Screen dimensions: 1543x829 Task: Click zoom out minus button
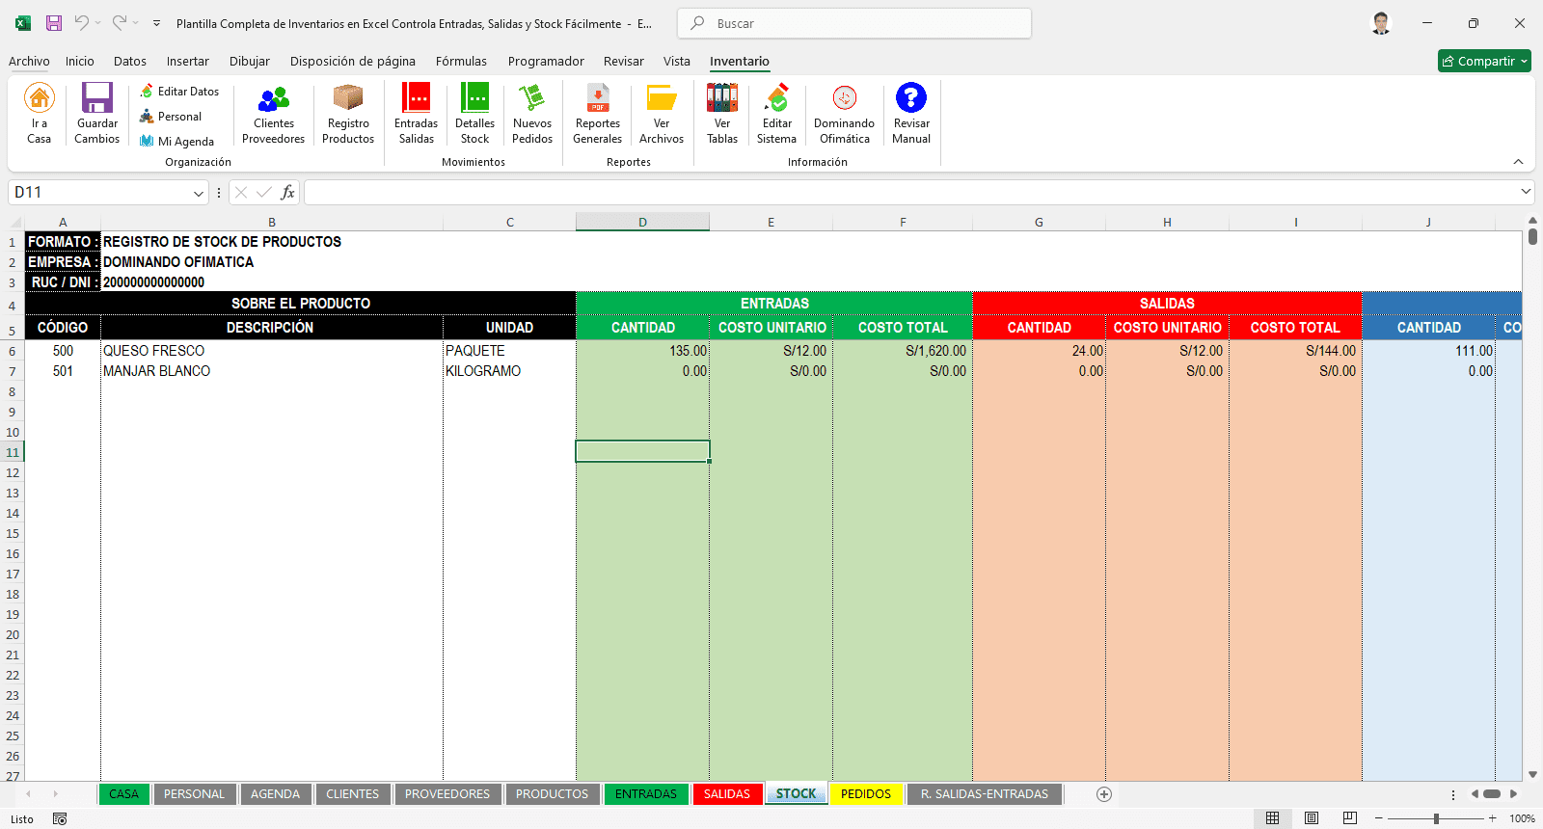click(1379, 818)
